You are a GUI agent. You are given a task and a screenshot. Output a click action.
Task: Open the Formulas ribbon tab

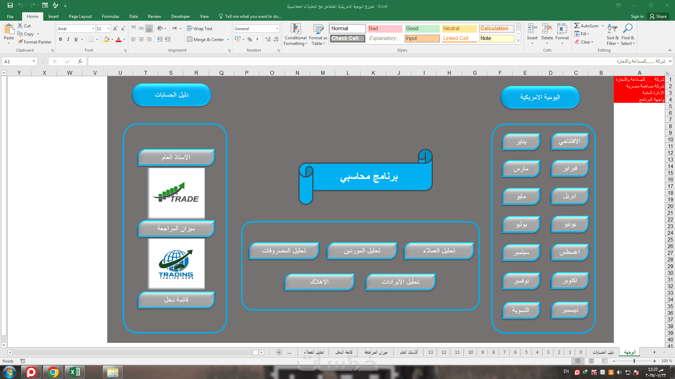coord(110,16)
